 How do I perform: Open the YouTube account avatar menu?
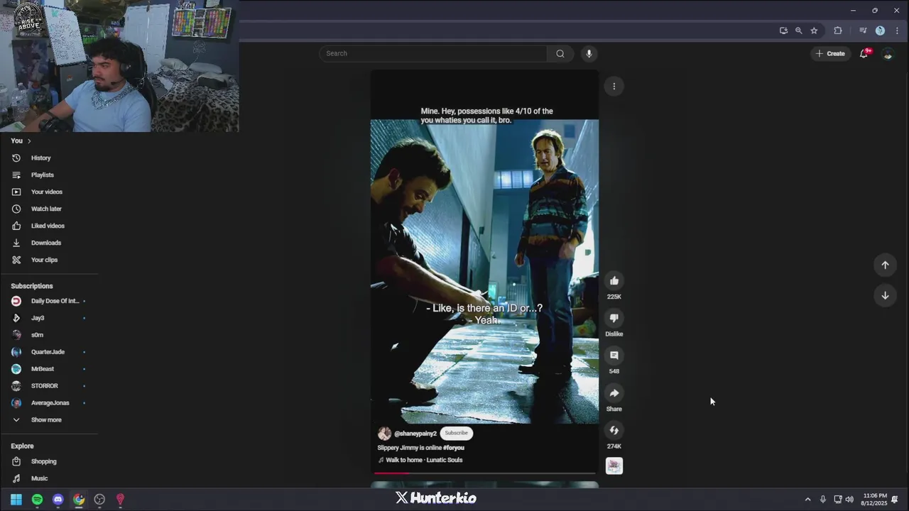888,54
